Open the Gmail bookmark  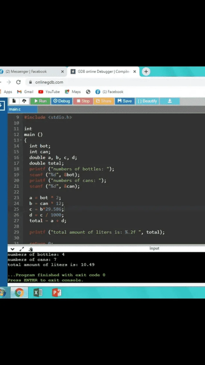pos(25,92)
